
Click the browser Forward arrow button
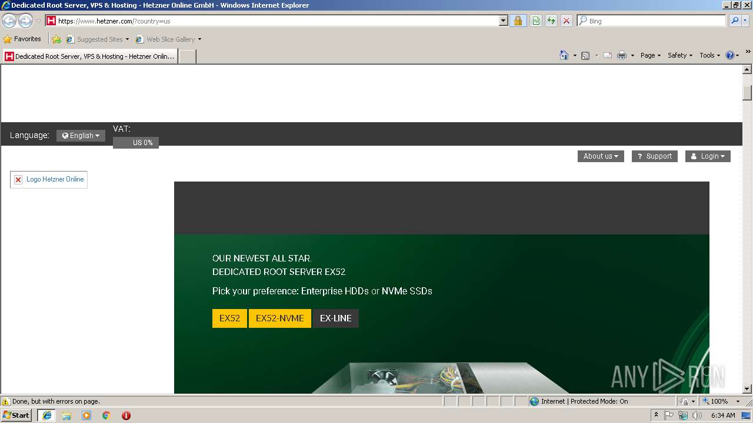click(x=25, y=21)
